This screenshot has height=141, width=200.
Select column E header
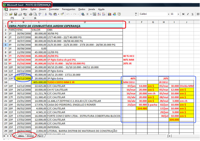click(129, 22)
